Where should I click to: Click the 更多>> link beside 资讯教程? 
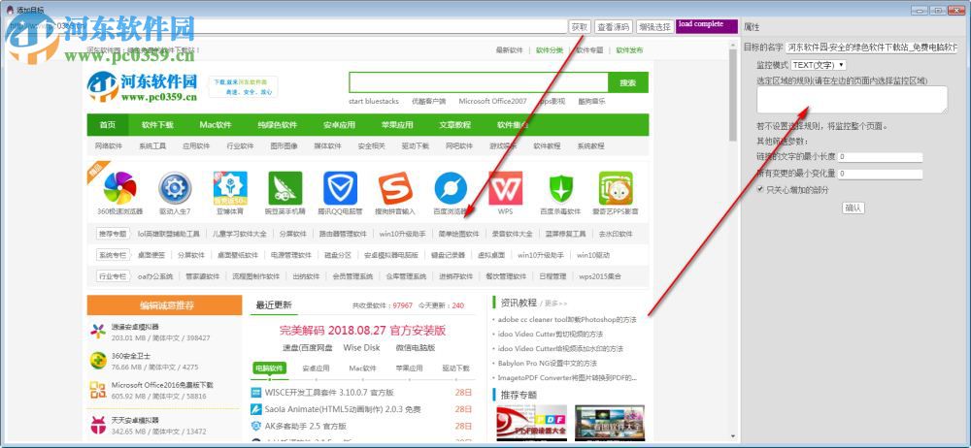pyautogui.click(x=554, y=304)
